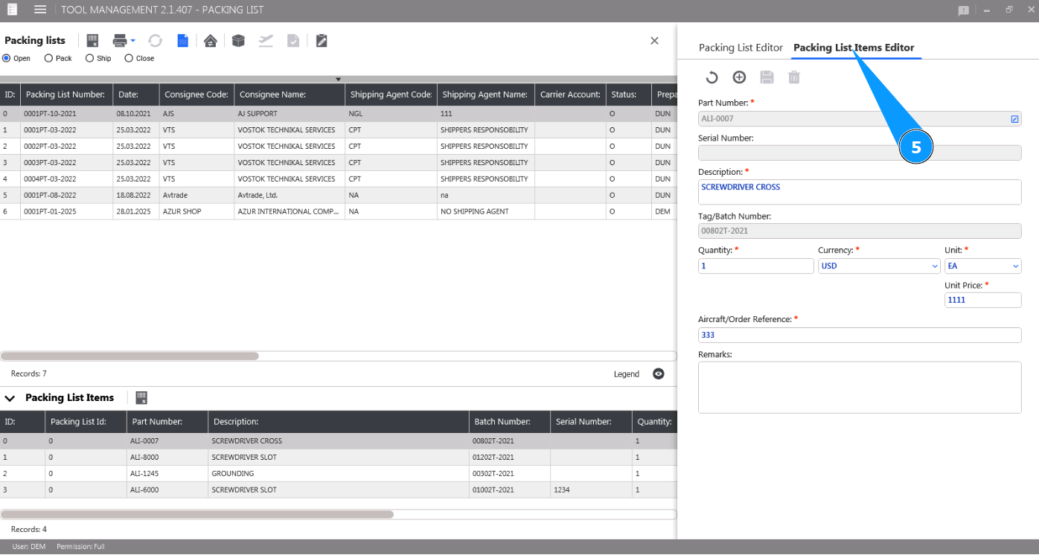Click the printer icon in Packing lists toolbar

[119, 41]
